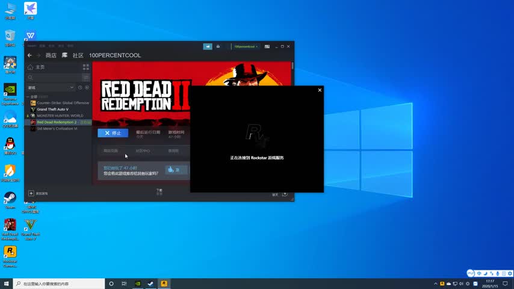This screenshot has width=514, height=289.
Task: Toggle the IME moon night mode icon
Action: point(485,273)
